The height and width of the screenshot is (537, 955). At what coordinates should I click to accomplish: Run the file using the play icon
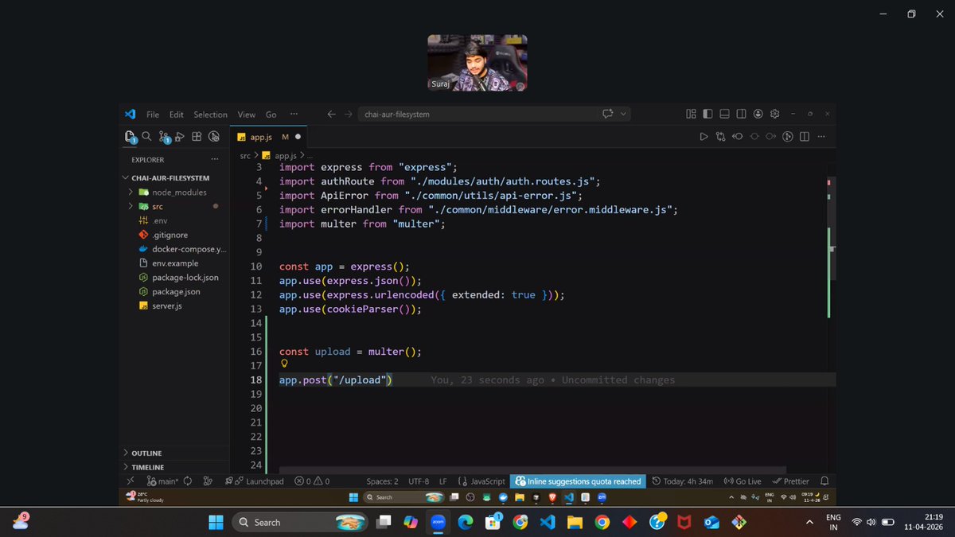click(704, 136)
